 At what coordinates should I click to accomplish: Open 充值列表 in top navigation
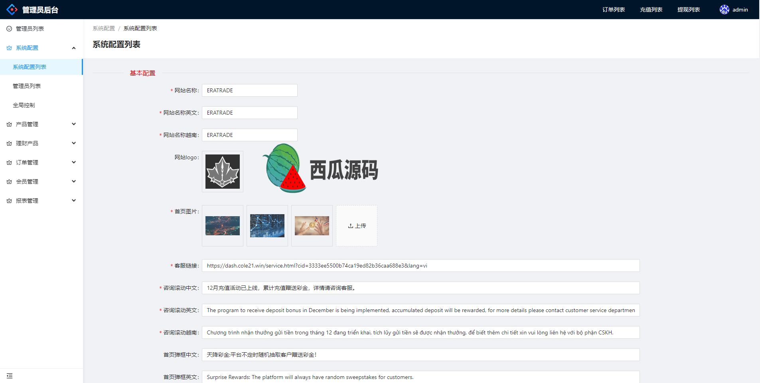[x=651, y=10]
